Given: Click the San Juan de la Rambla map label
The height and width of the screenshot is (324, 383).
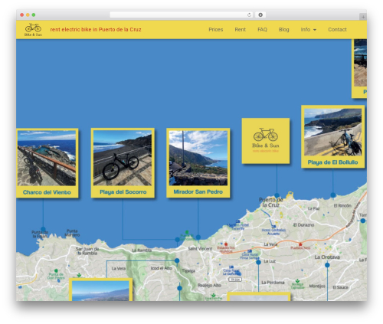Looking at the screenshot, I should (87, 250).
